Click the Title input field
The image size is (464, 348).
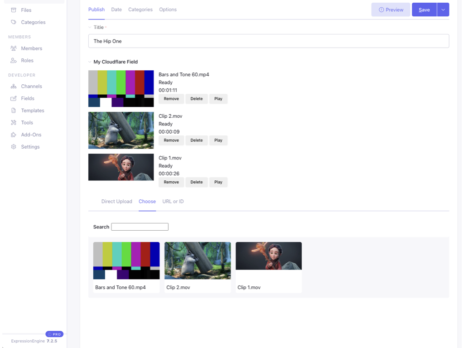pyautogui.click(x=269, y=41)
